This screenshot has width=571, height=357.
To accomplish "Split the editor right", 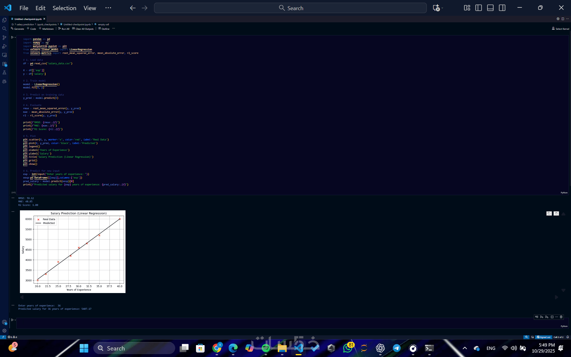I will 563,19.
